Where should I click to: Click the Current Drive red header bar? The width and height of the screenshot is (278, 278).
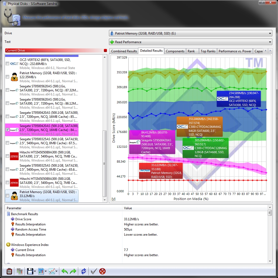pos(54,50)
